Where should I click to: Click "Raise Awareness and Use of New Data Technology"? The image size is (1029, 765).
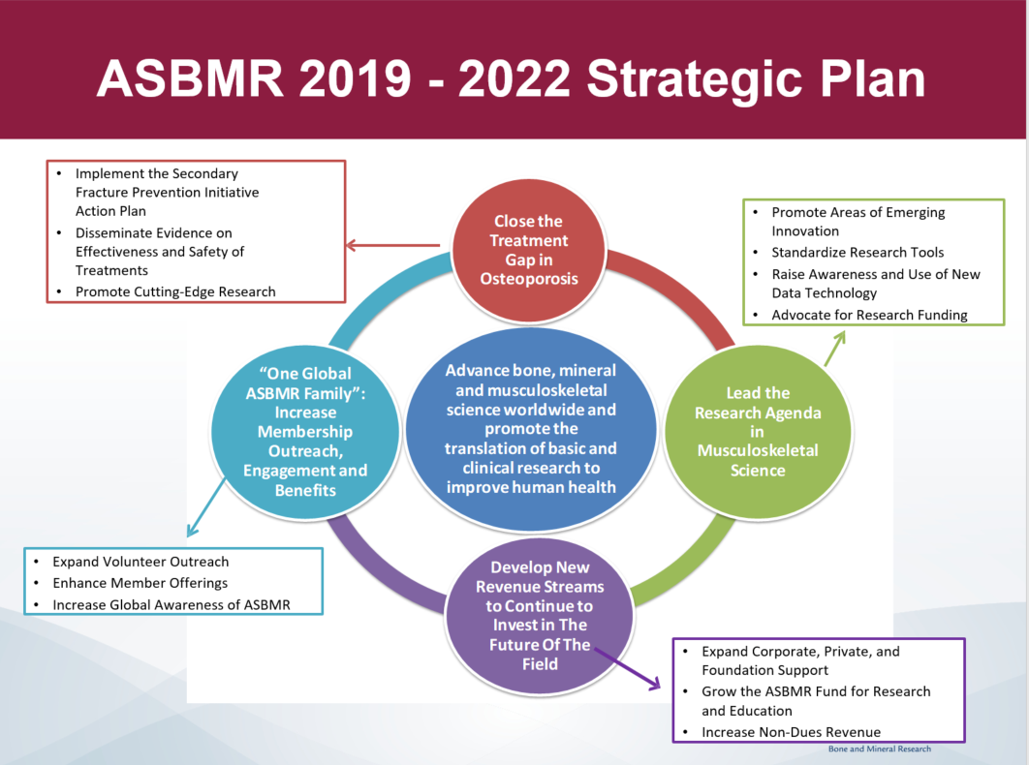(x=876, y=284)
